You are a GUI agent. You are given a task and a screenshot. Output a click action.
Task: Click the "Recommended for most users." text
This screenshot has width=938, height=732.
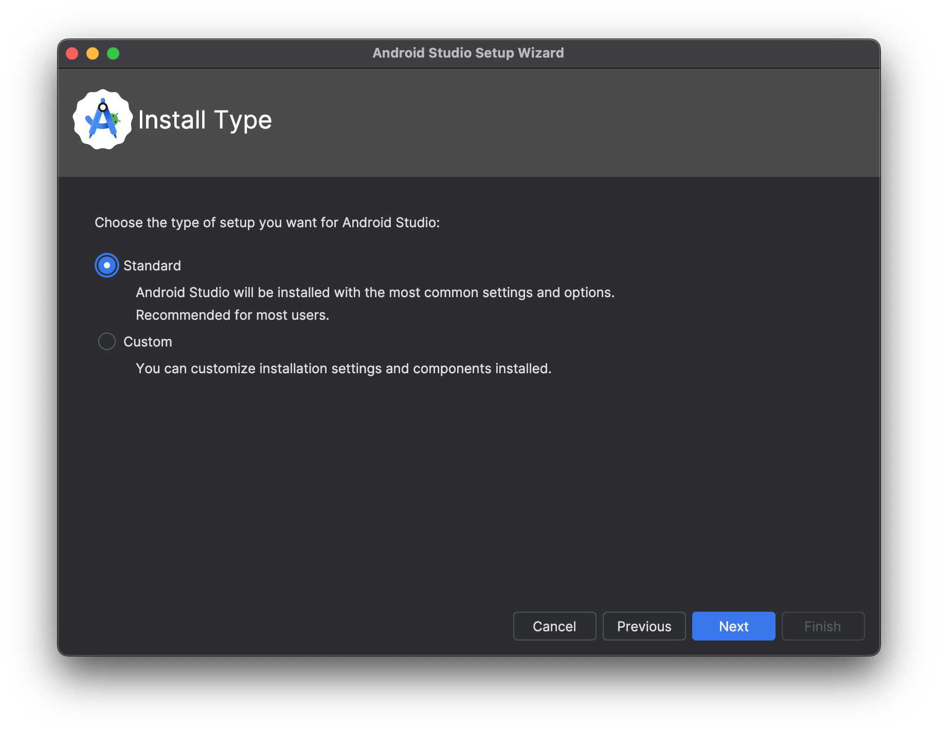232,315
